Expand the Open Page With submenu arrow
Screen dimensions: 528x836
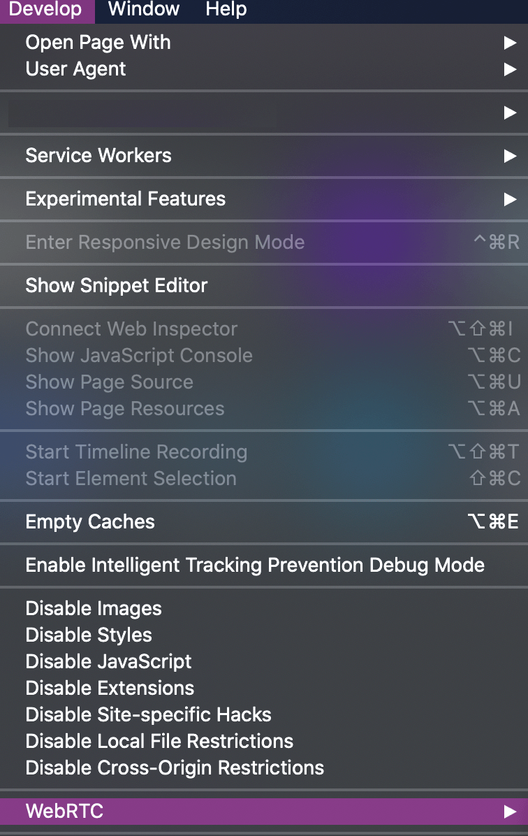[x=510, y=43]
